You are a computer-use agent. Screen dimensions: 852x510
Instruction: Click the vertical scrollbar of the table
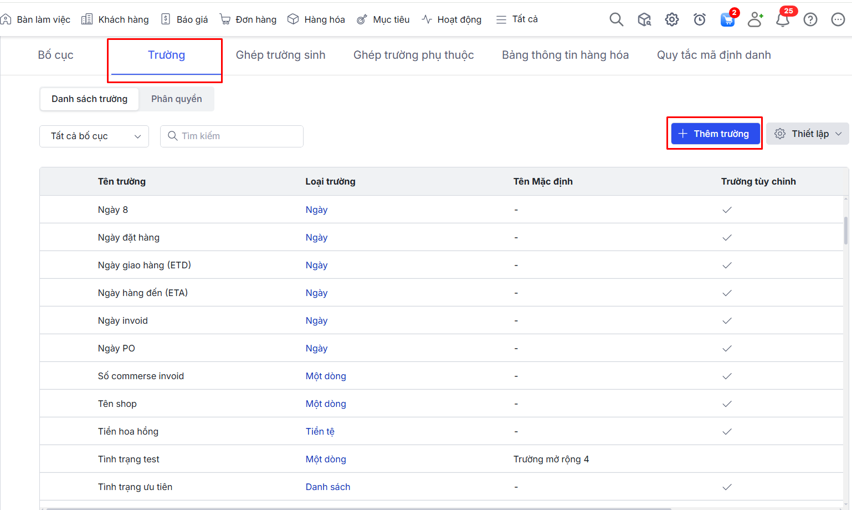(845, 230)
